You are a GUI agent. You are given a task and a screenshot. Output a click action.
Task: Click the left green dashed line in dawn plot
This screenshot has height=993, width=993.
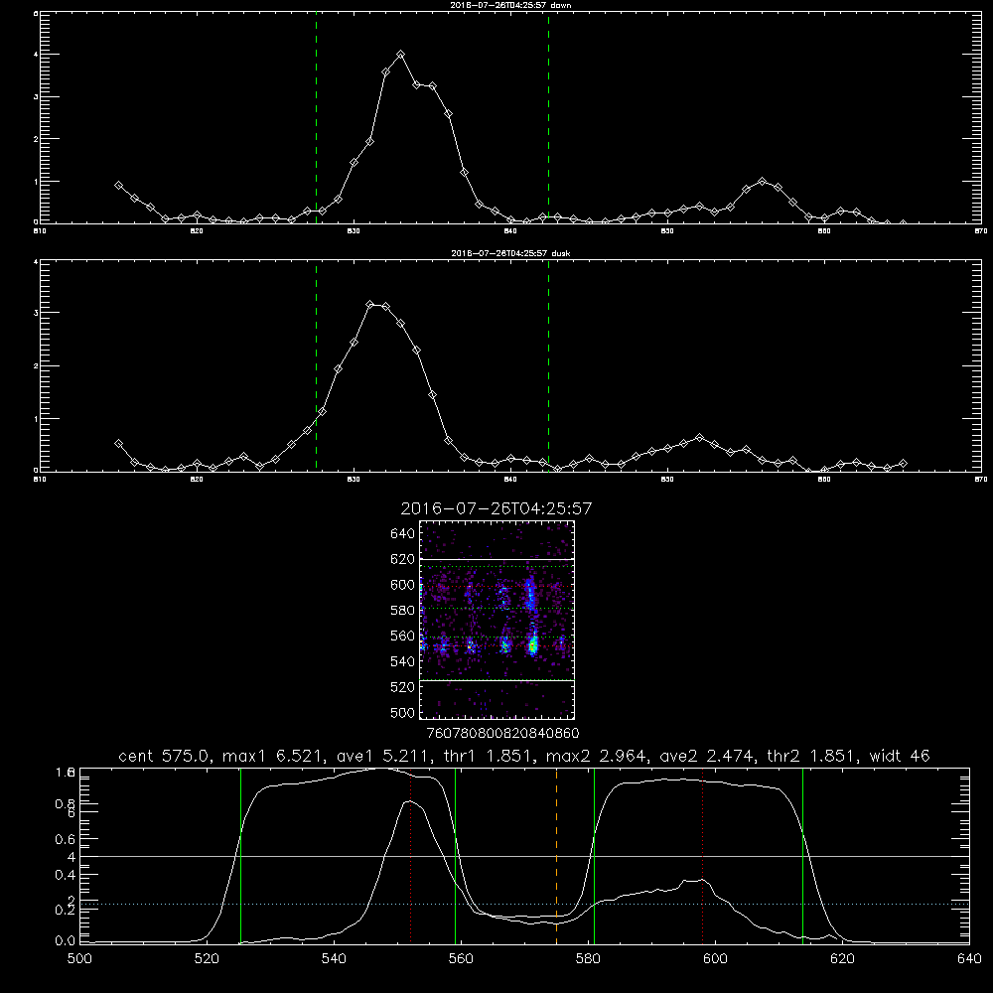tap(316, 117)
